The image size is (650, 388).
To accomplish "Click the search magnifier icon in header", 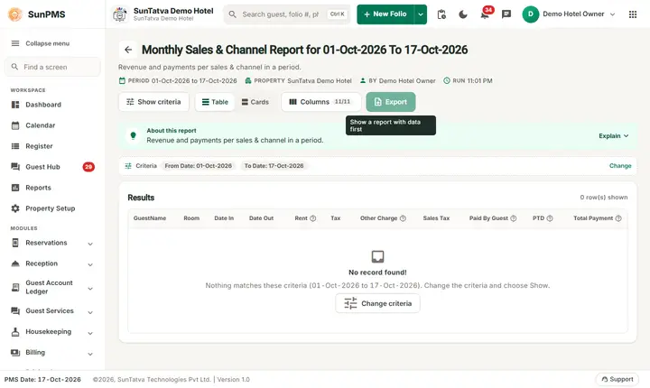I will 233,14.
